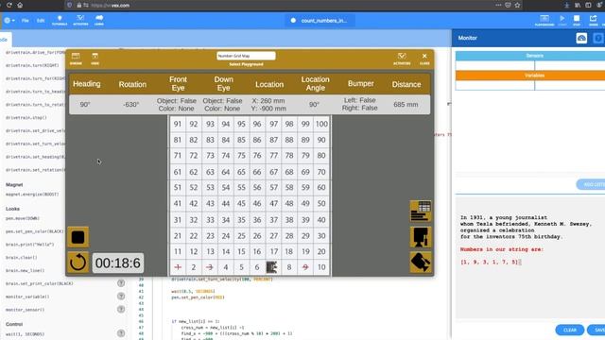The height and width of the screenshot is (340, 605).
Task: Click the Heading column header
Action: (x=86, y=84)
